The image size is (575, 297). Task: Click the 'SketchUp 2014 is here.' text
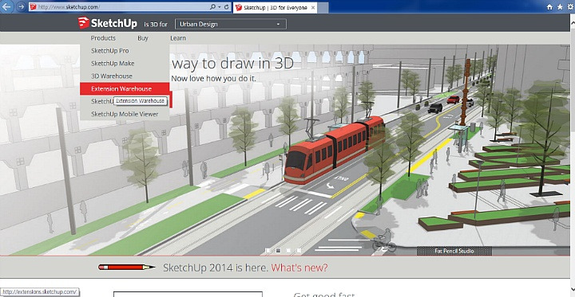(216, 268)
